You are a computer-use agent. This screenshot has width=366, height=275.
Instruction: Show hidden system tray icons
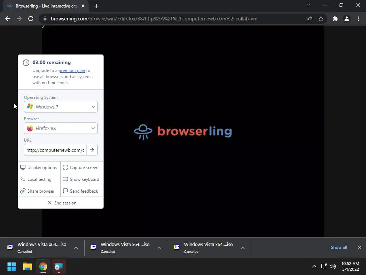pos(314,266)
